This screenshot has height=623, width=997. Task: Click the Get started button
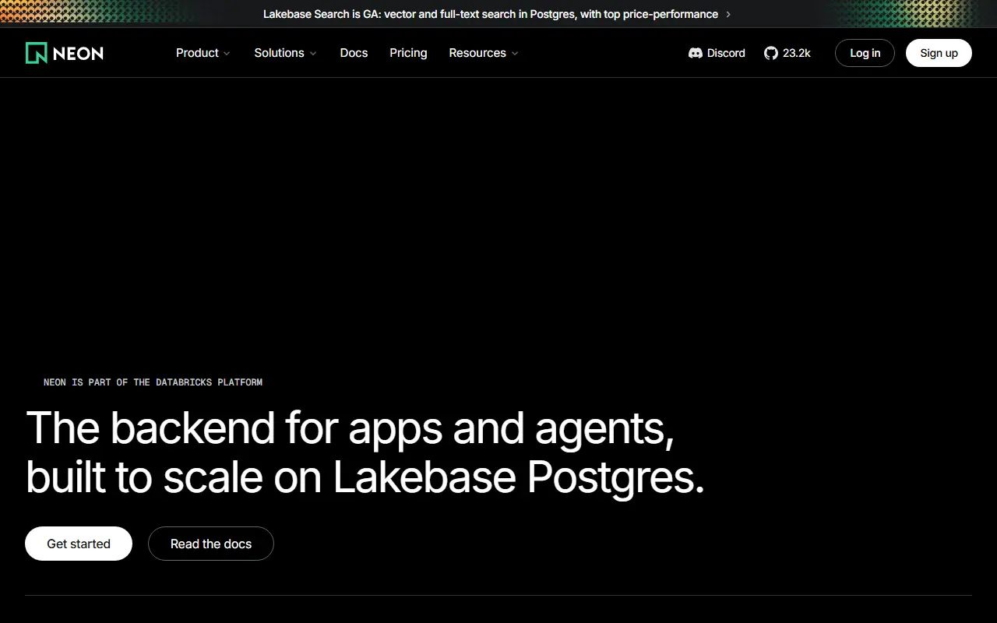[x=79, y=544]
